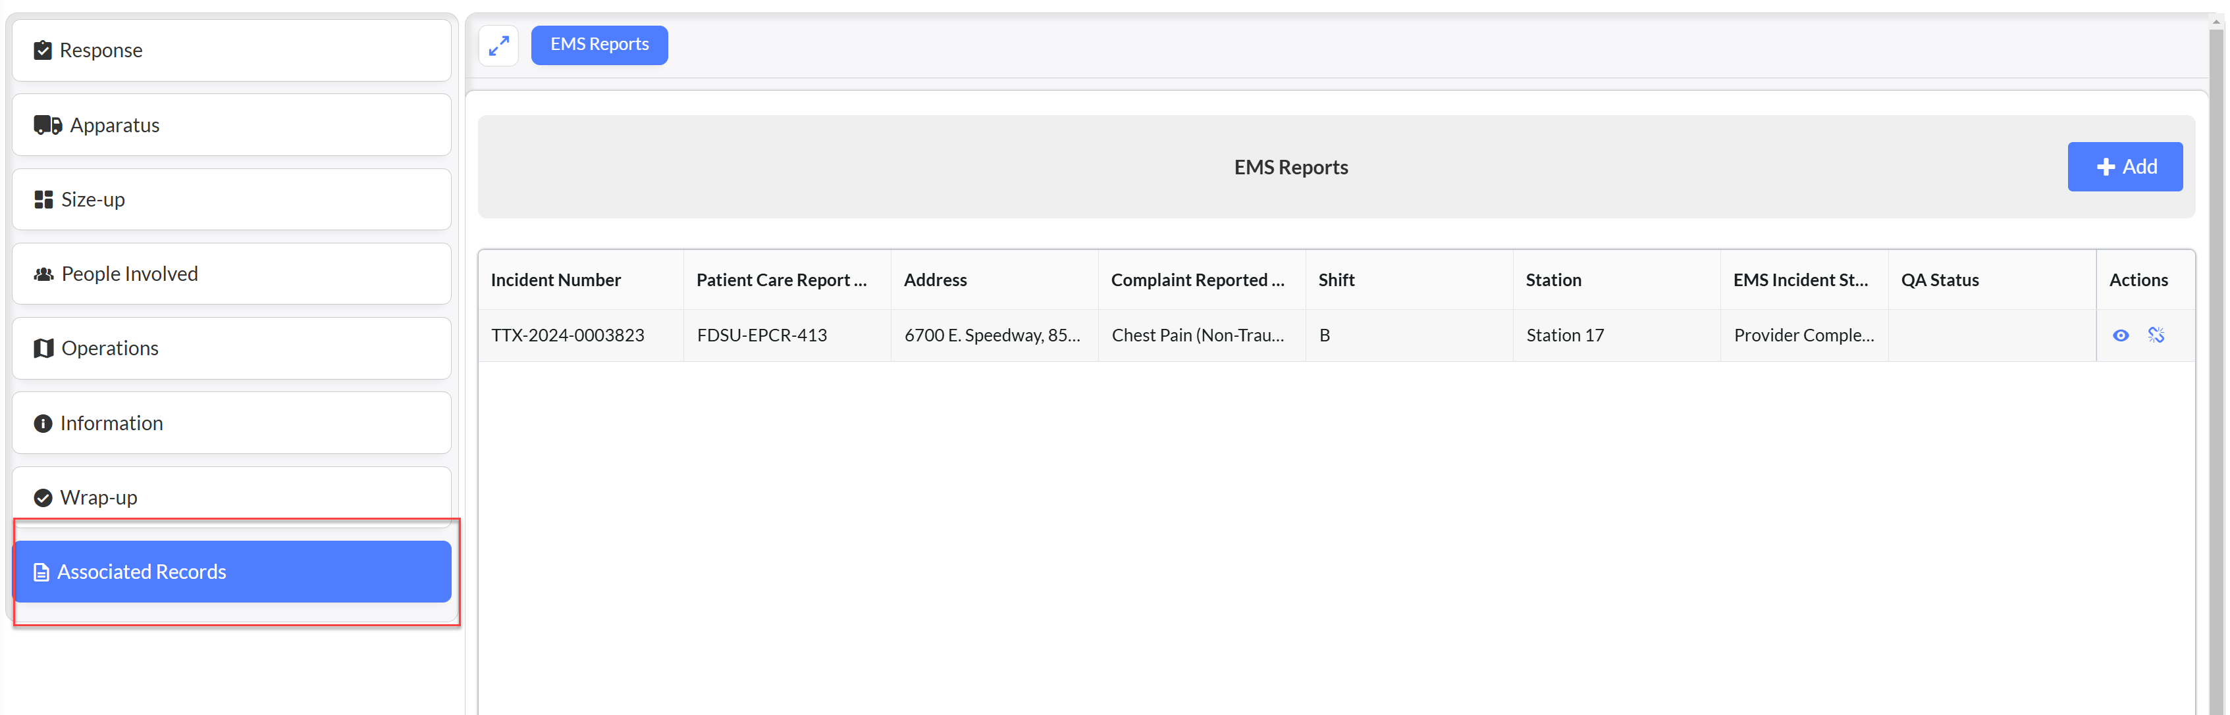This screenshot has width=2230, height=715.
Task: Sort by Incident Number column header
Action: click(x=581, y=280)
